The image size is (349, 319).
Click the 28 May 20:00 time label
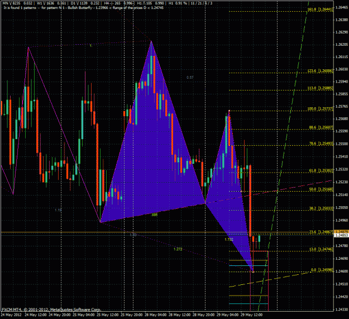(x=204, y=315)
